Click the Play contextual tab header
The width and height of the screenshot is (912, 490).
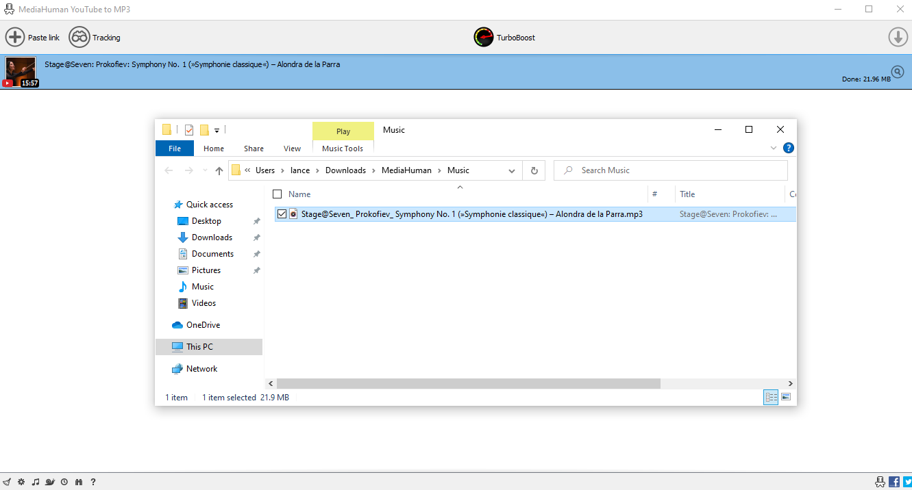tap(343, 131)
